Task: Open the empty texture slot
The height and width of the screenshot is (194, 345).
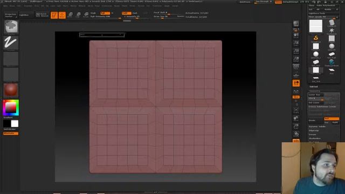Action: (11, 74)
